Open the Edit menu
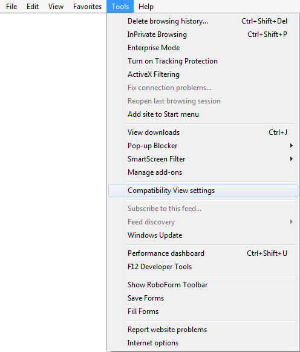Image resolution: width=300 pixels, height=352 pixels. tap(33, 7)
